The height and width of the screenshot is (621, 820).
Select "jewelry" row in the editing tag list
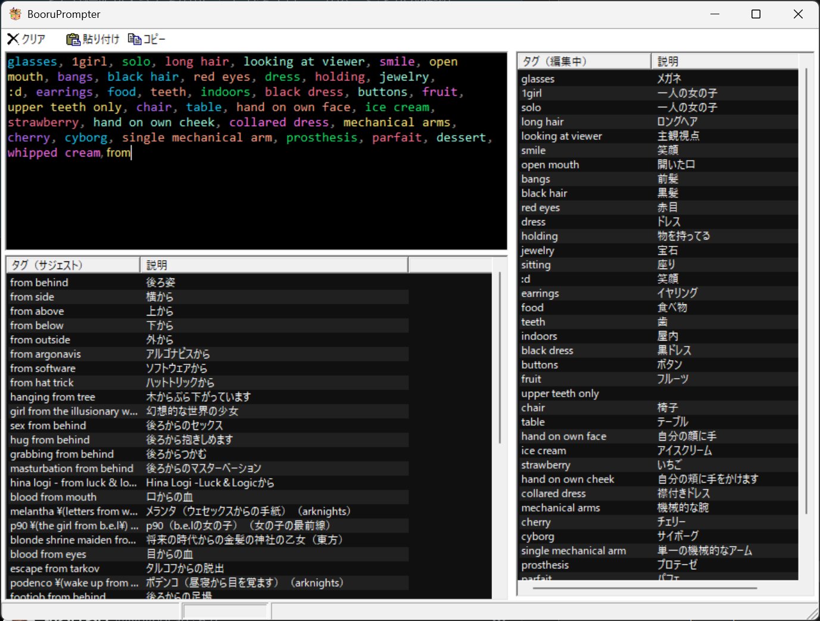click(x=658, y=250)
